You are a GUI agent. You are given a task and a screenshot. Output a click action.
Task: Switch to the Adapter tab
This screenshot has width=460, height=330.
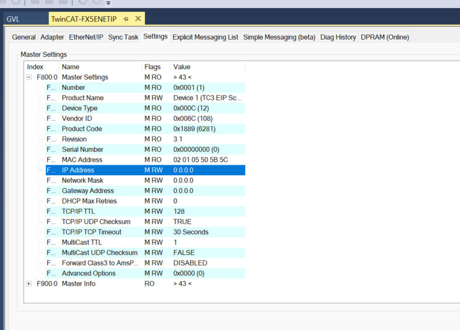(52, 37)
